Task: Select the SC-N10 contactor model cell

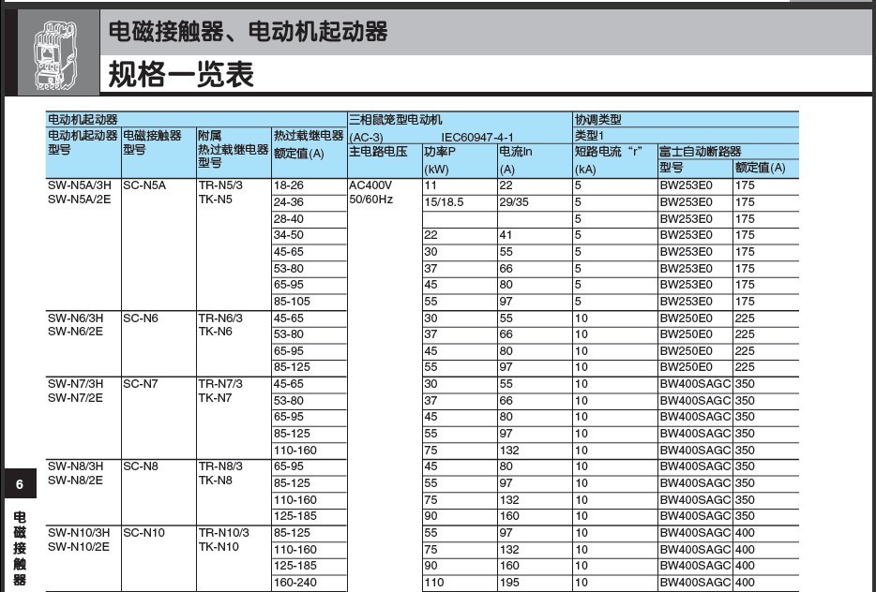Action: pos(143,533)
